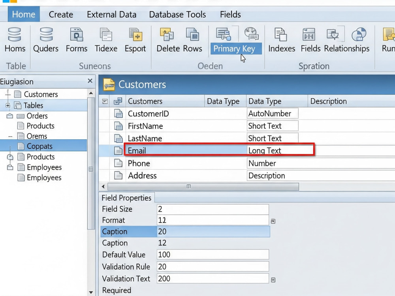Select the Email field name
The width and height of the screenshot is (395, 296).
pyautogui.click(x=137, y=150)
